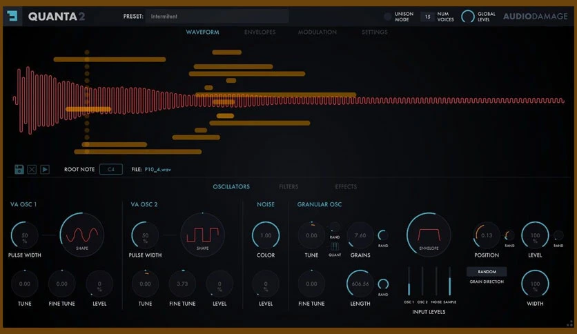Viewport: 577px width, 334px height.
Task: Click the VA OSC 1 Fine Tune knob
Action: click(62, 284)
